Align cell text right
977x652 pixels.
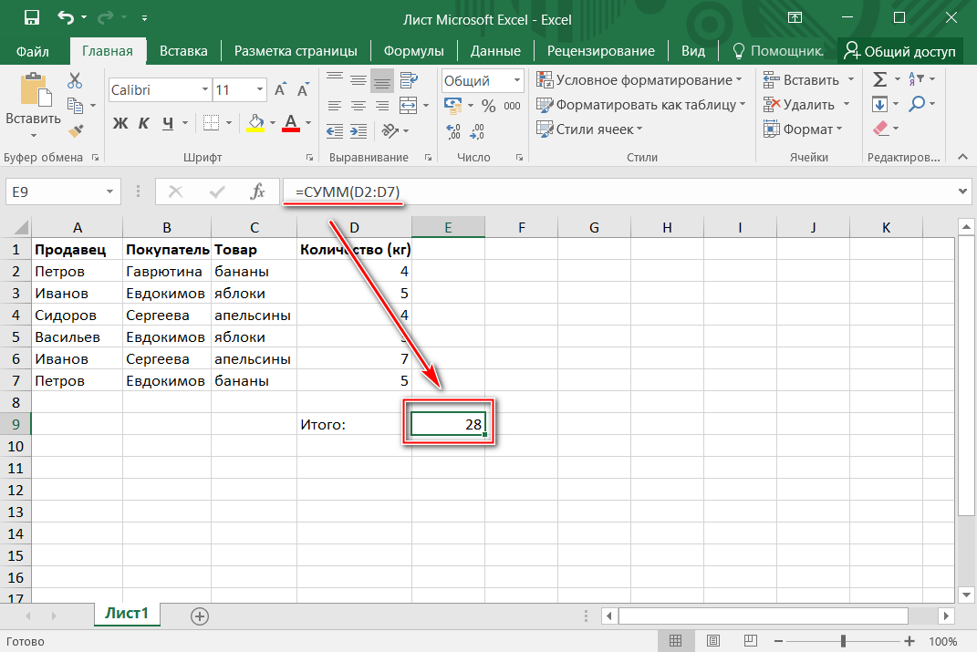[x=382, y=105]
